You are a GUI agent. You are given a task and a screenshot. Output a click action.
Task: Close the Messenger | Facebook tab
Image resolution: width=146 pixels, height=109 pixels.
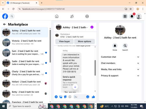click(36, 3)
